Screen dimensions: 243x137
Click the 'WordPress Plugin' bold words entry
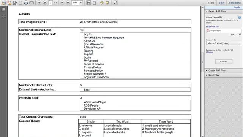95,102
